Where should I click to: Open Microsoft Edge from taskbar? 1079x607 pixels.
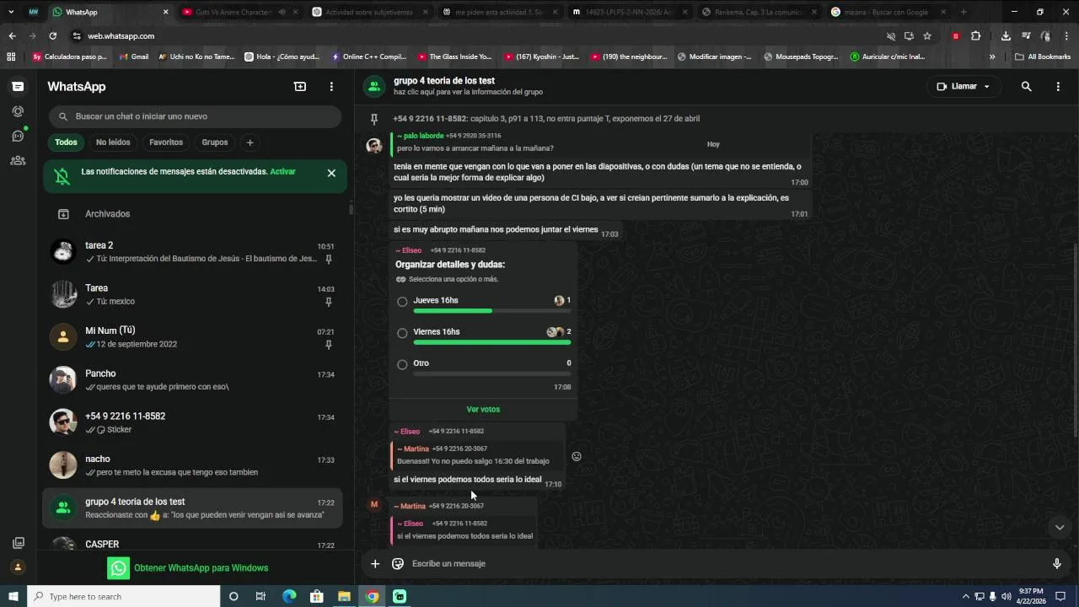click(x=289, y=596)
